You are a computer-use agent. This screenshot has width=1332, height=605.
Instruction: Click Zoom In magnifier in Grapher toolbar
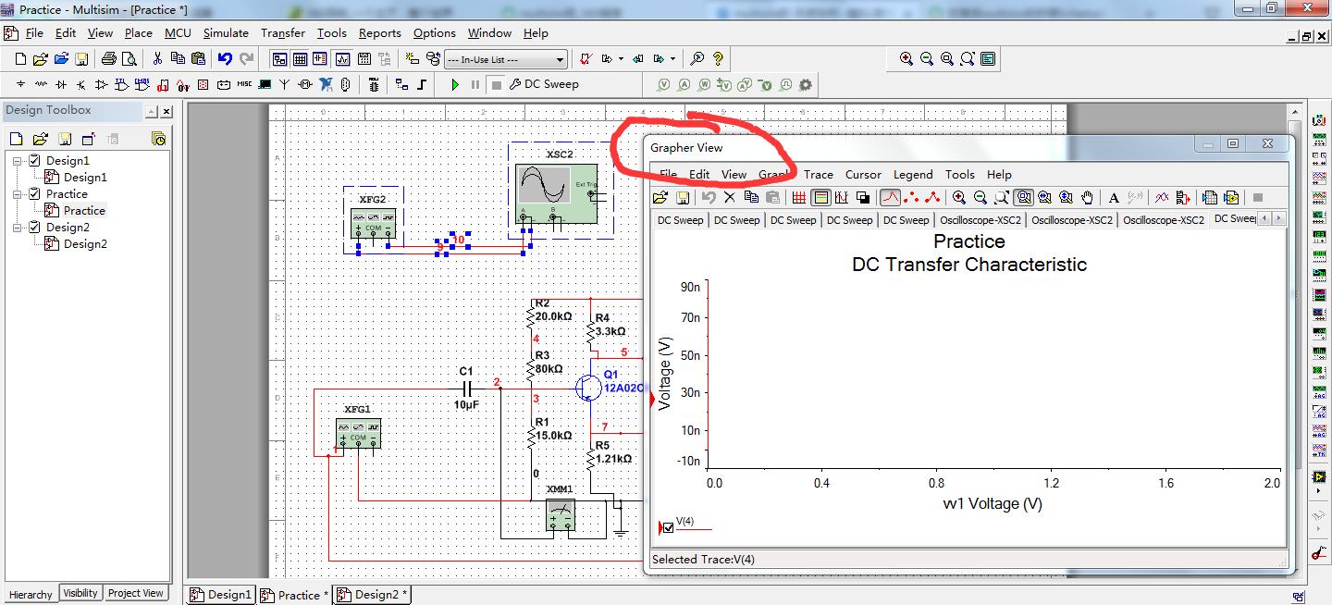tap(959, 197)
